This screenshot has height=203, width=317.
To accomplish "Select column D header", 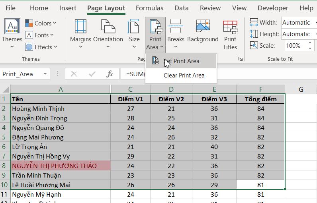I will pyautogui.click(x=171, y=89).
